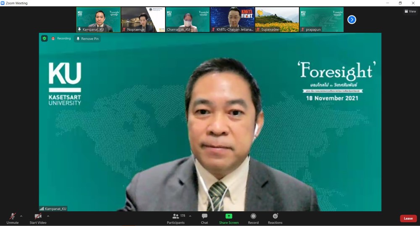The height and width of the screenshot is (226, 420).
Task: Open video options arrow beside Start Video
Action: (48, 216)
